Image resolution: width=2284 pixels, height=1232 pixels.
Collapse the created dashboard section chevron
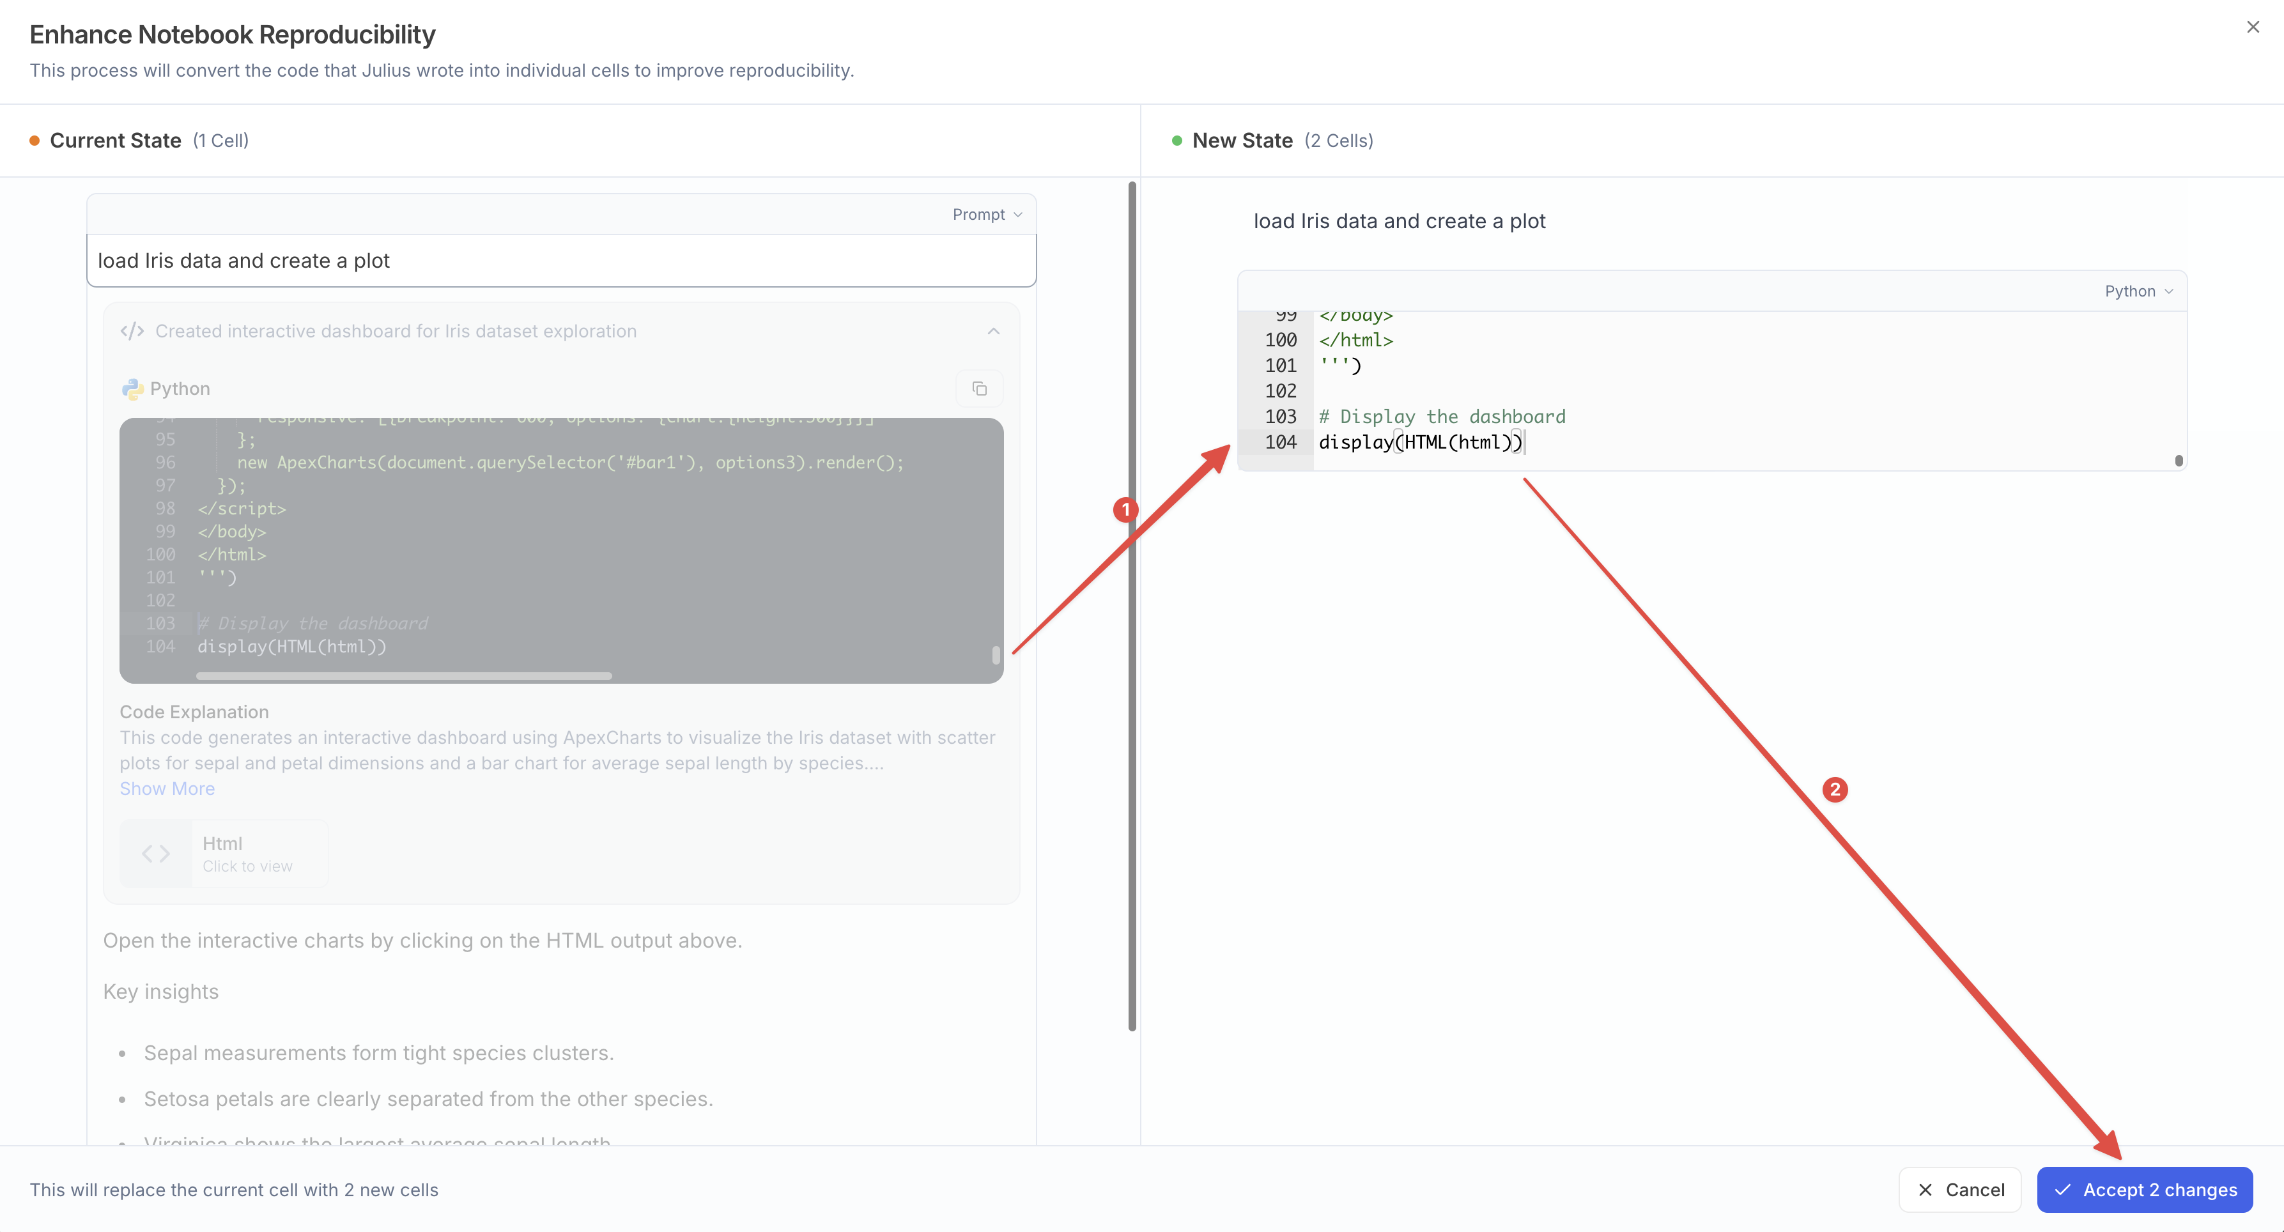tap(993, 332)
